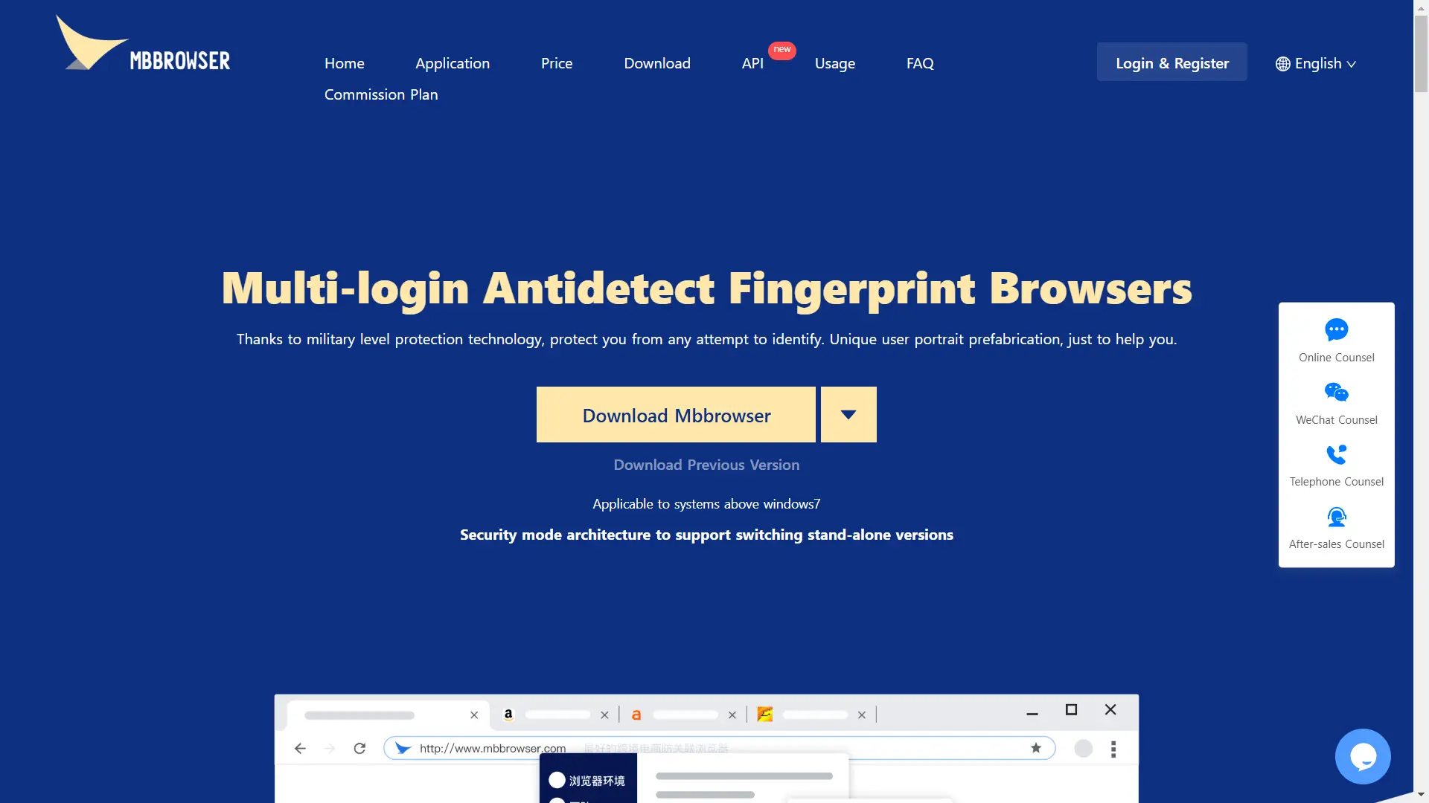Click the chat bubble bottom-right icon
1429x803 pixels.
1364,756
